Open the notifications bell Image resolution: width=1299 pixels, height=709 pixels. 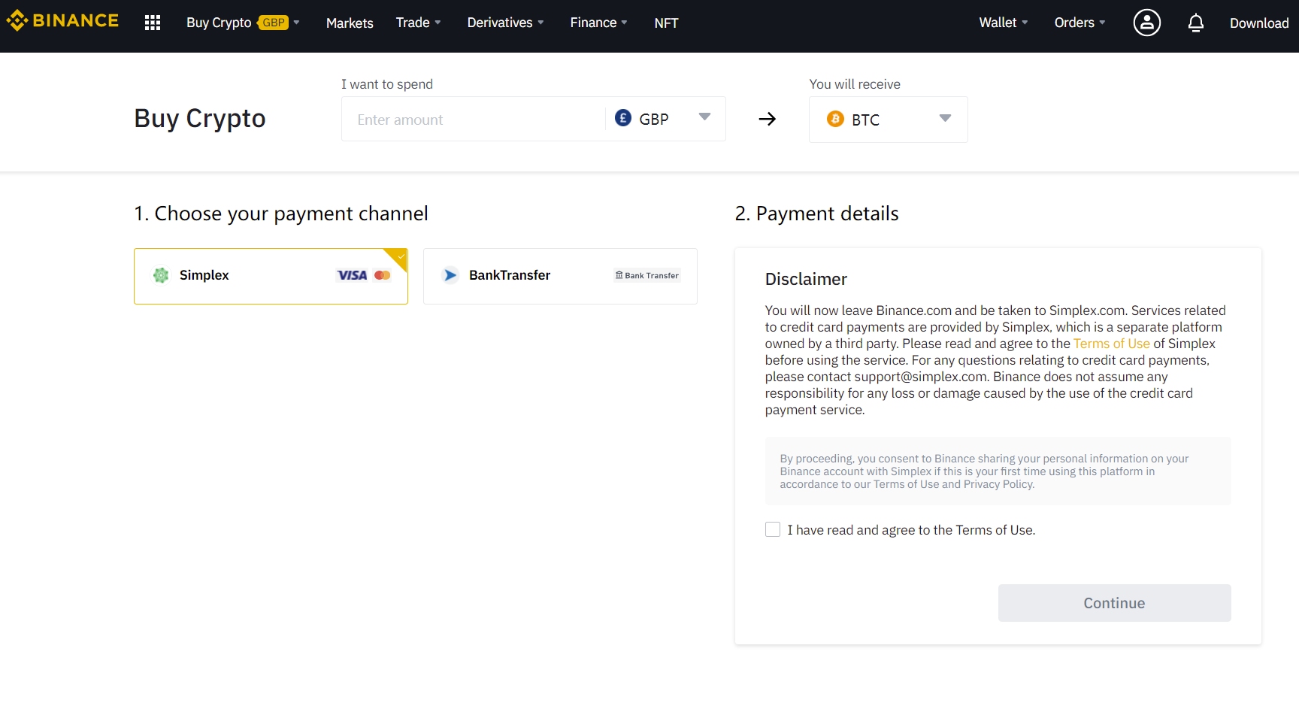tap(1195, 23)
